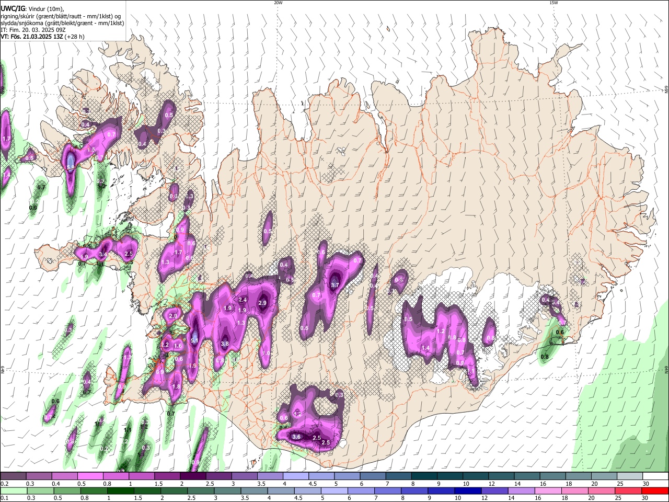
Task: Select the 3.8 precipitation value on the map
Action: (225, 344)
